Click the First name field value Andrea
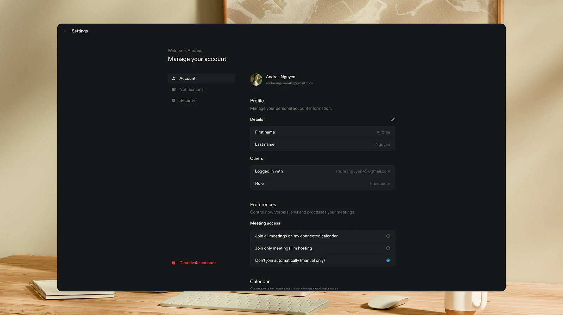563x315 pixels. (x=383, y=132)
